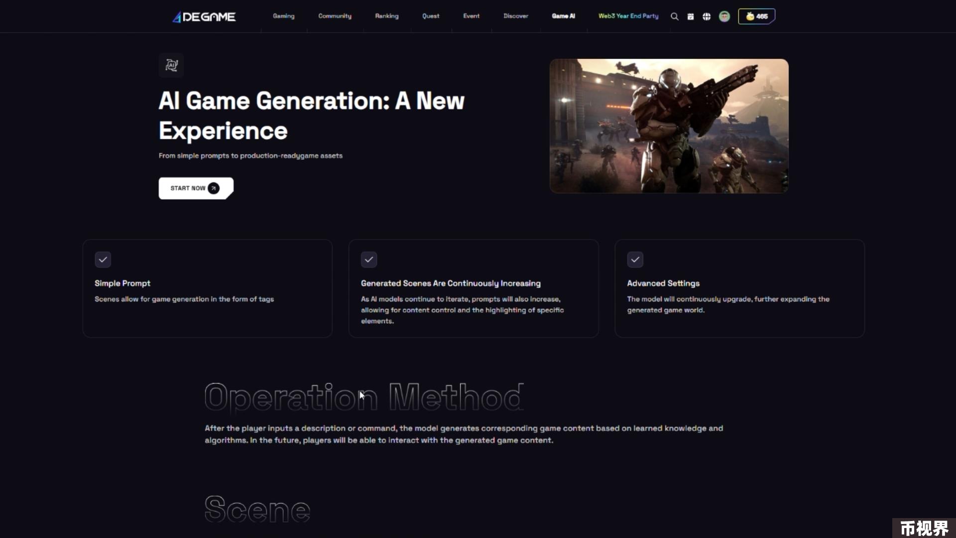Click Generated Scenes Are Continuously Increasing heading
Screen dimensions: 956x538
[x=451, y=283]
